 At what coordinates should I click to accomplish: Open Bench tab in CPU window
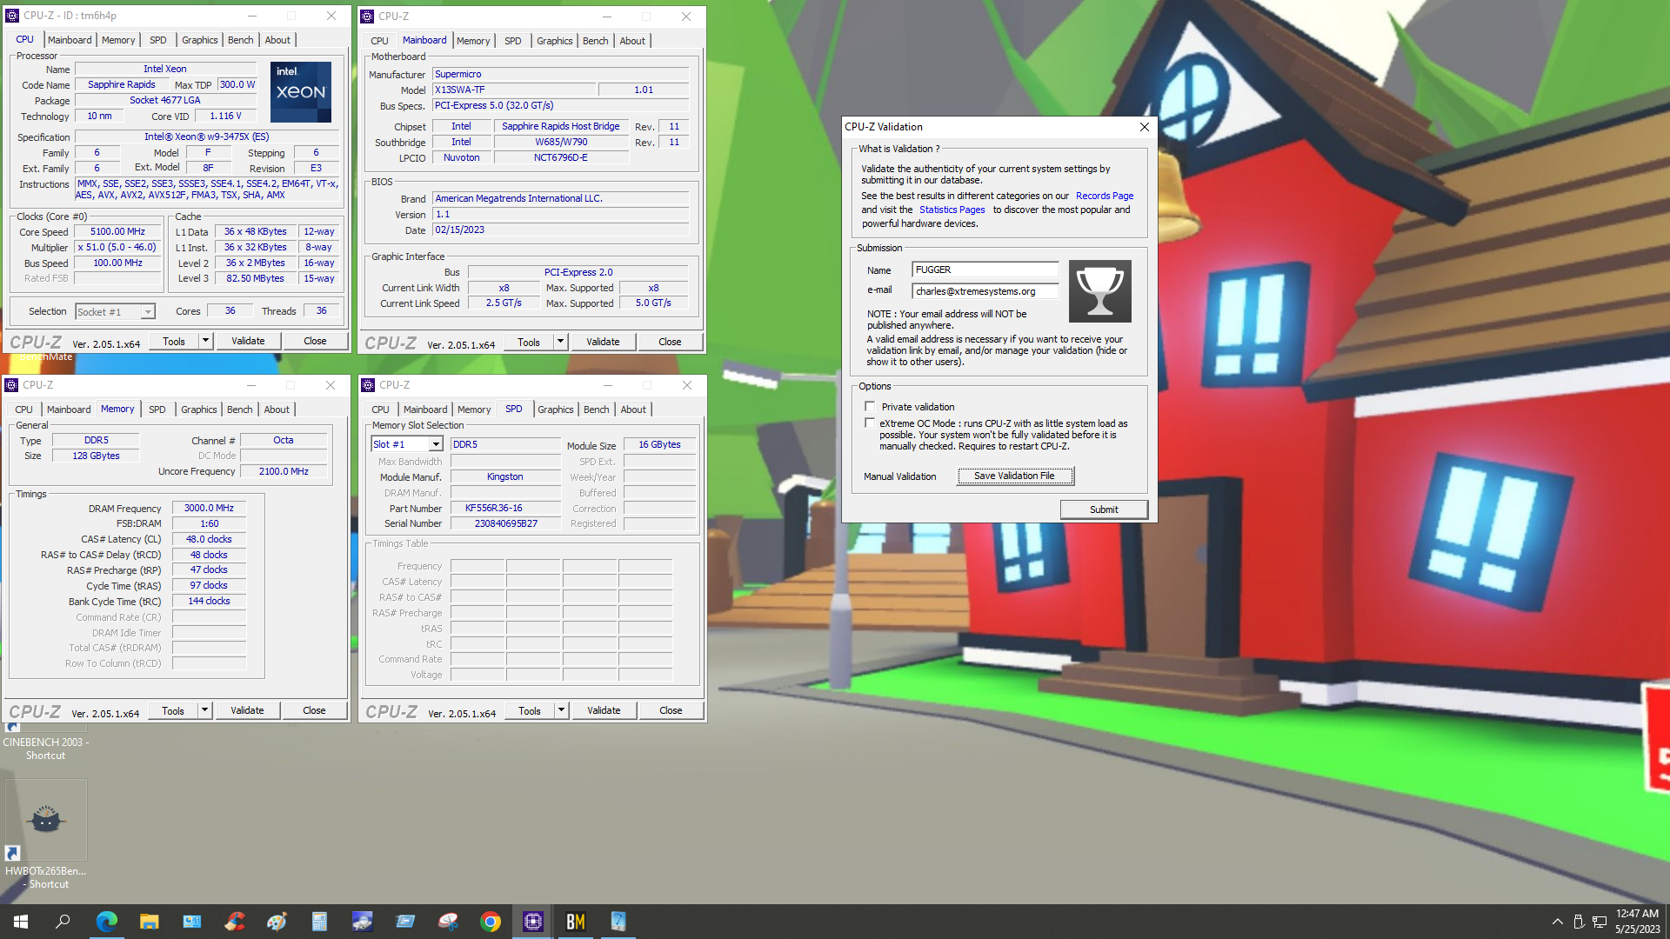[241, 40]
